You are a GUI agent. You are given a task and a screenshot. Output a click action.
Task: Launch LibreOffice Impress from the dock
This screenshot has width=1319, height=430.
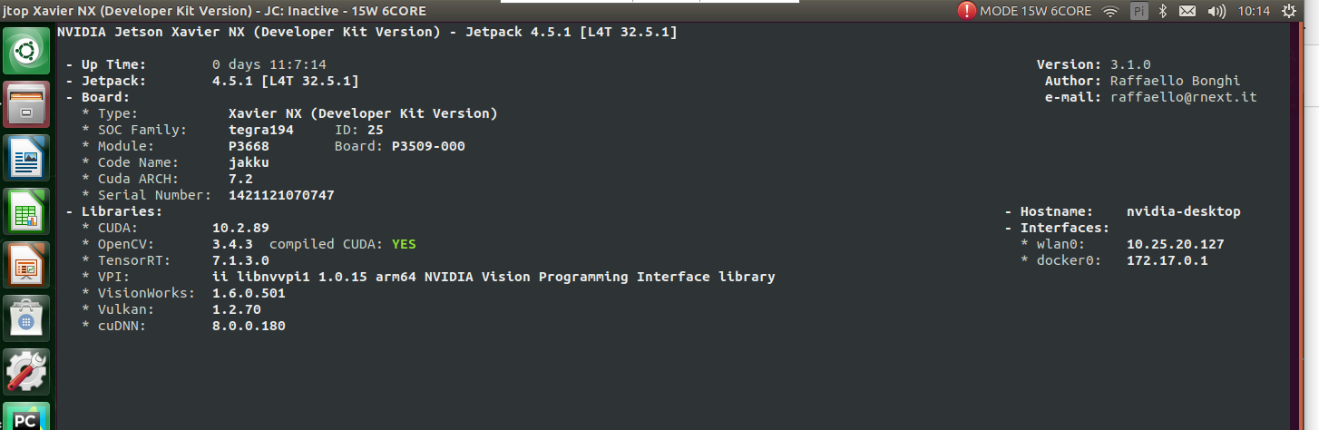click(x=28, y=265)
